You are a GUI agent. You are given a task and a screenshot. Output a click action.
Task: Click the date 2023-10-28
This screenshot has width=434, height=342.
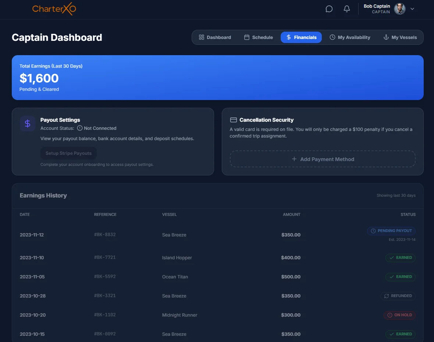33,296
